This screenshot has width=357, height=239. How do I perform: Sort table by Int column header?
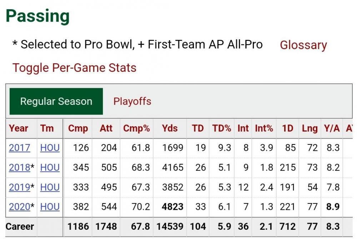point(243,128)
